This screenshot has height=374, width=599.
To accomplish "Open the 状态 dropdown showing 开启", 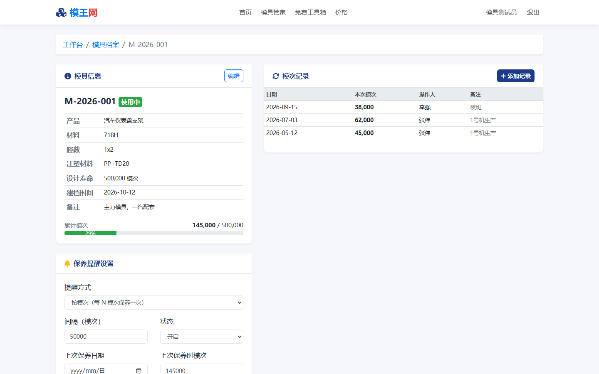I will [202, 337].
